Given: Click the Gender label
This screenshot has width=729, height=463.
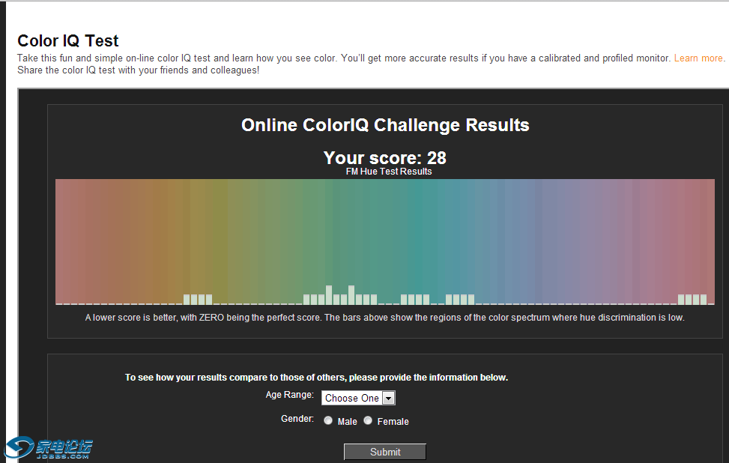Looking at the screenshot, I should click(297, 419).
